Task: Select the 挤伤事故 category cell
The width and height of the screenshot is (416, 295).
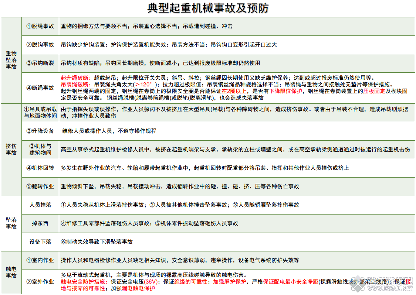Action: 11,150
